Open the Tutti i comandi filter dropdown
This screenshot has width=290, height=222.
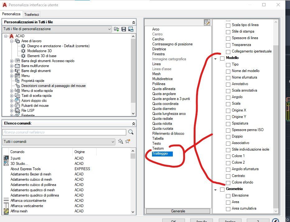point(59,142)
